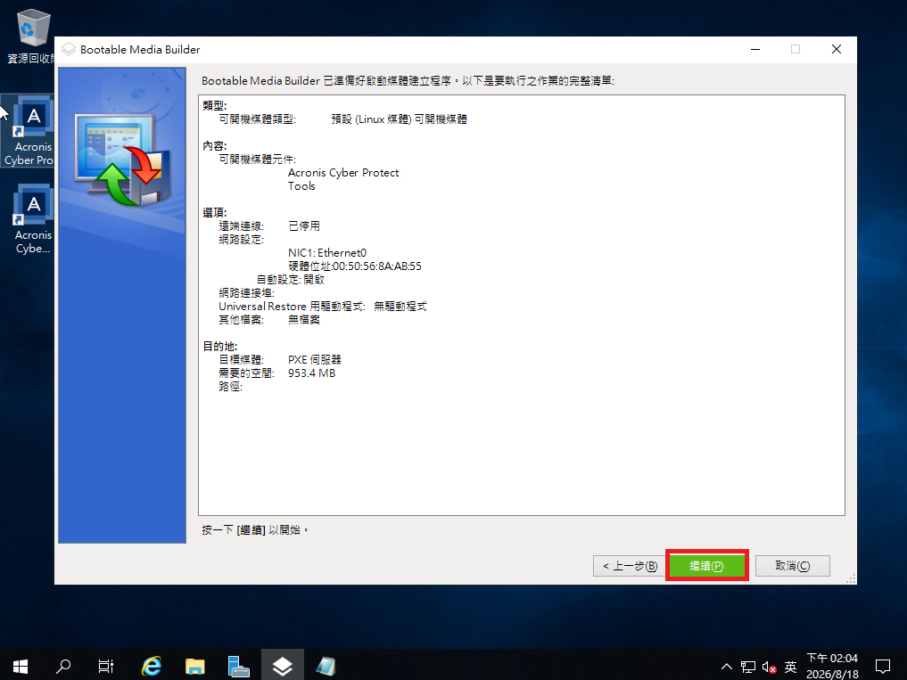Click the 'Universal Restore' drivers line

point(322,306)
